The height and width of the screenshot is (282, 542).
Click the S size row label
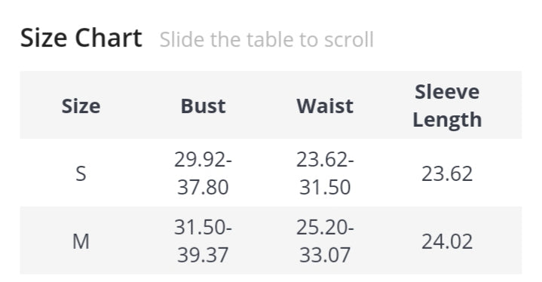(x=81, y=173)
